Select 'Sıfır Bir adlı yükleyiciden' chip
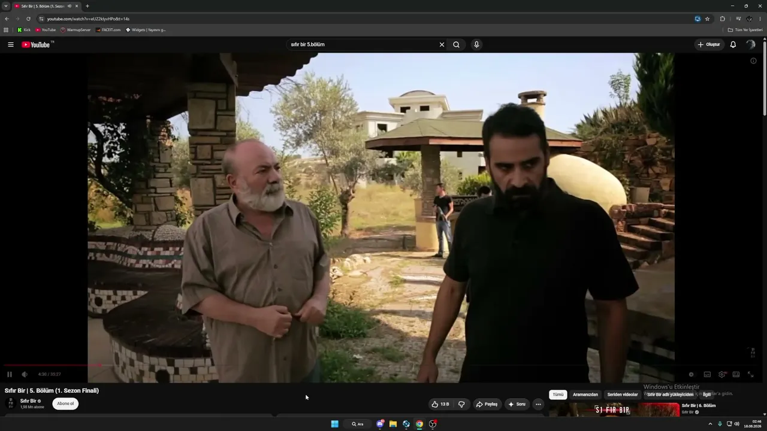The height and width of the screenshot is (431, 767). [x=670, y=394]
